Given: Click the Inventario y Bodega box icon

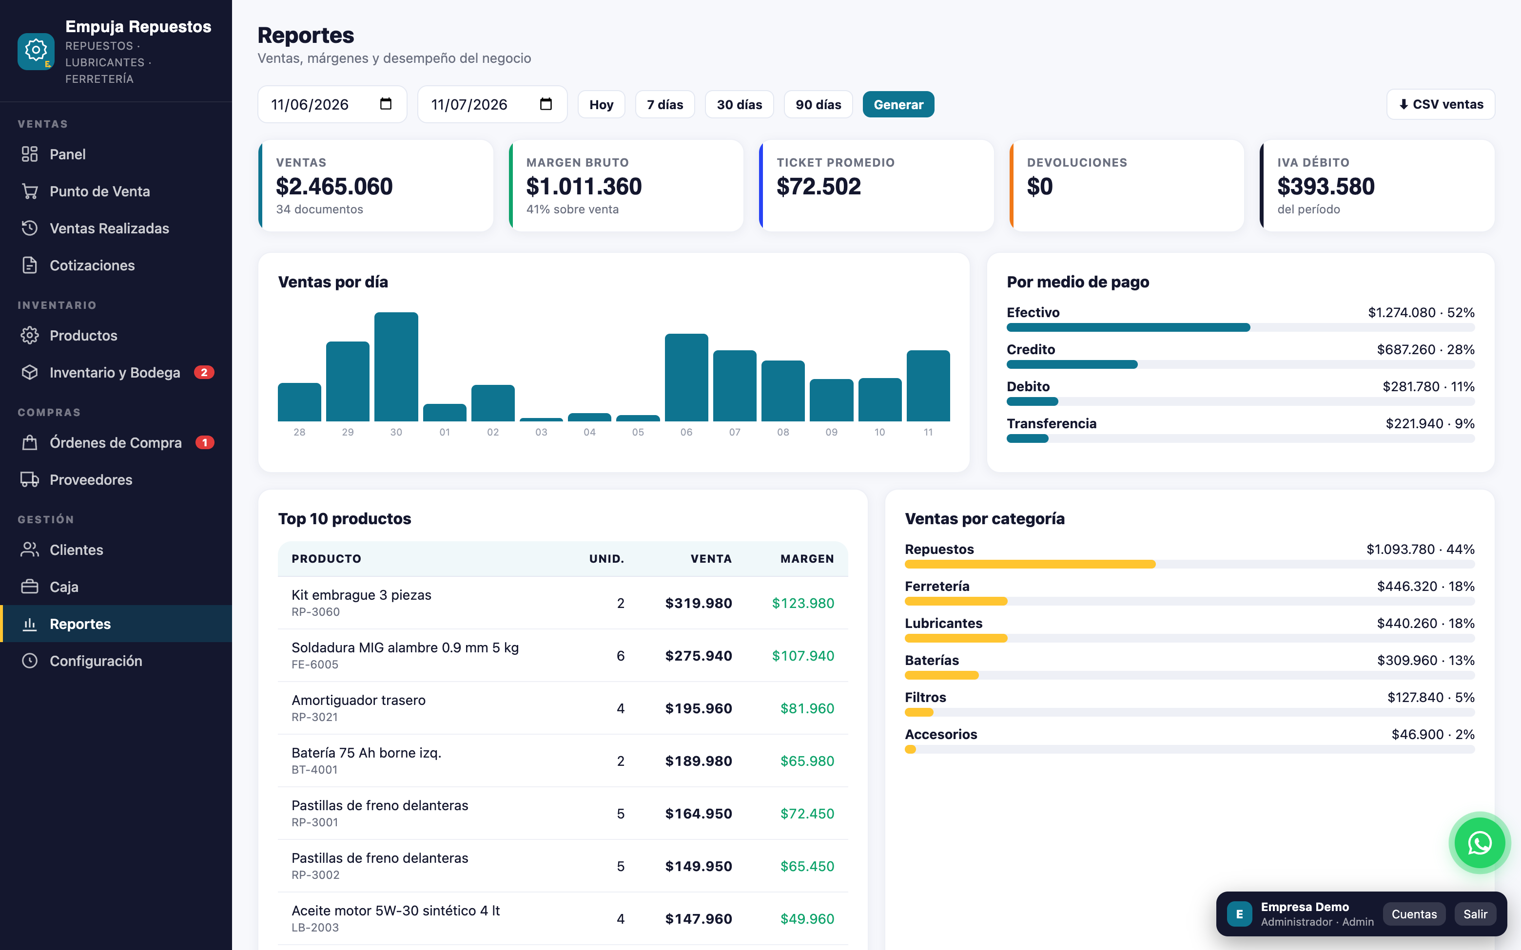Looking at the screenshot, I should 30,373.
